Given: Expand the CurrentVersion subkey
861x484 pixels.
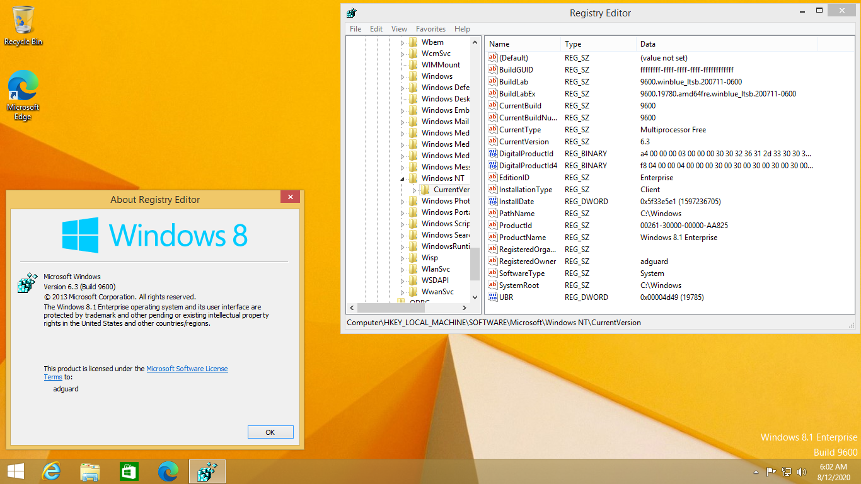Looking at the screenshot, I should 414,190.
